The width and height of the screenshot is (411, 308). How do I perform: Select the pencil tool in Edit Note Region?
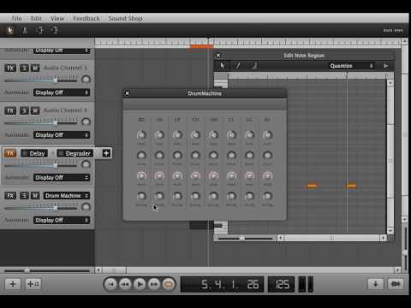pos(238,66)
